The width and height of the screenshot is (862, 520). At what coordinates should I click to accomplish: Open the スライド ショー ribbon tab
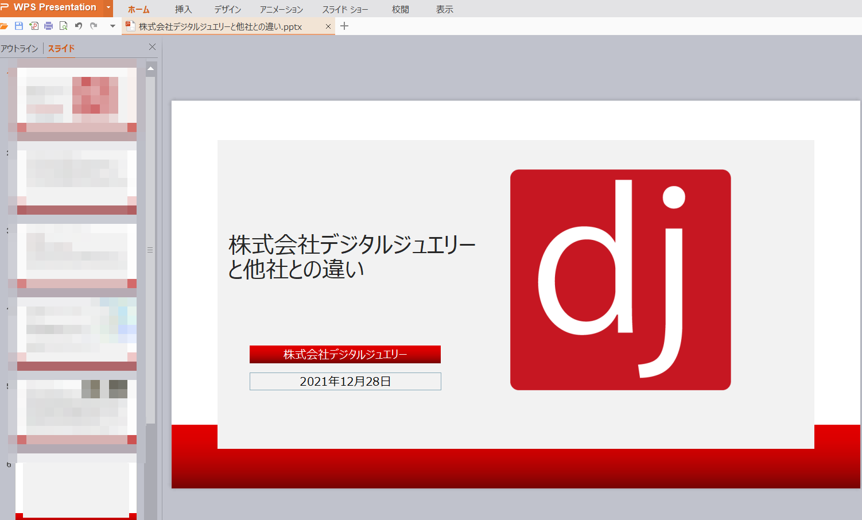coord(345,10)
